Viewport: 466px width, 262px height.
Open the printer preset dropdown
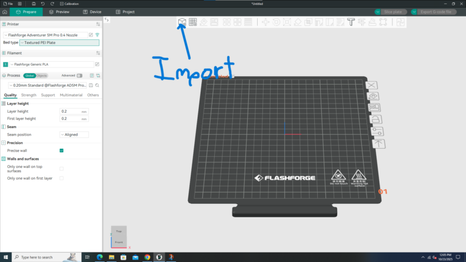click(x=45, y=35)
